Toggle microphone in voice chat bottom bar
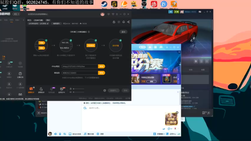This screenshot has height=141, width=251. (60, 134)
